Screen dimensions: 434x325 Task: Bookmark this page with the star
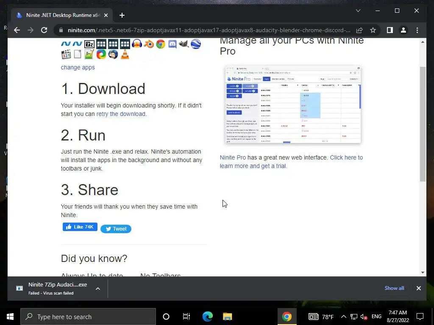(373, 30)
